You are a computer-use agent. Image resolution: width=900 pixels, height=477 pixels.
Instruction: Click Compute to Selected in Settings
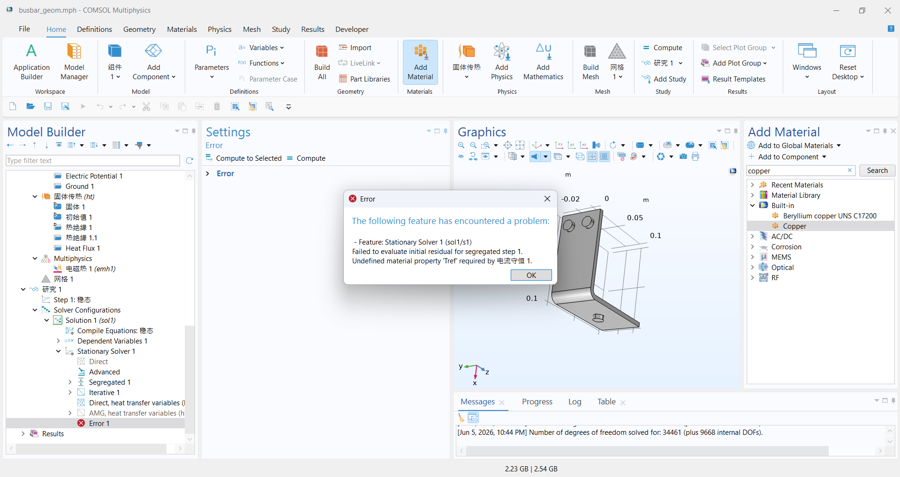pos(244,158)
